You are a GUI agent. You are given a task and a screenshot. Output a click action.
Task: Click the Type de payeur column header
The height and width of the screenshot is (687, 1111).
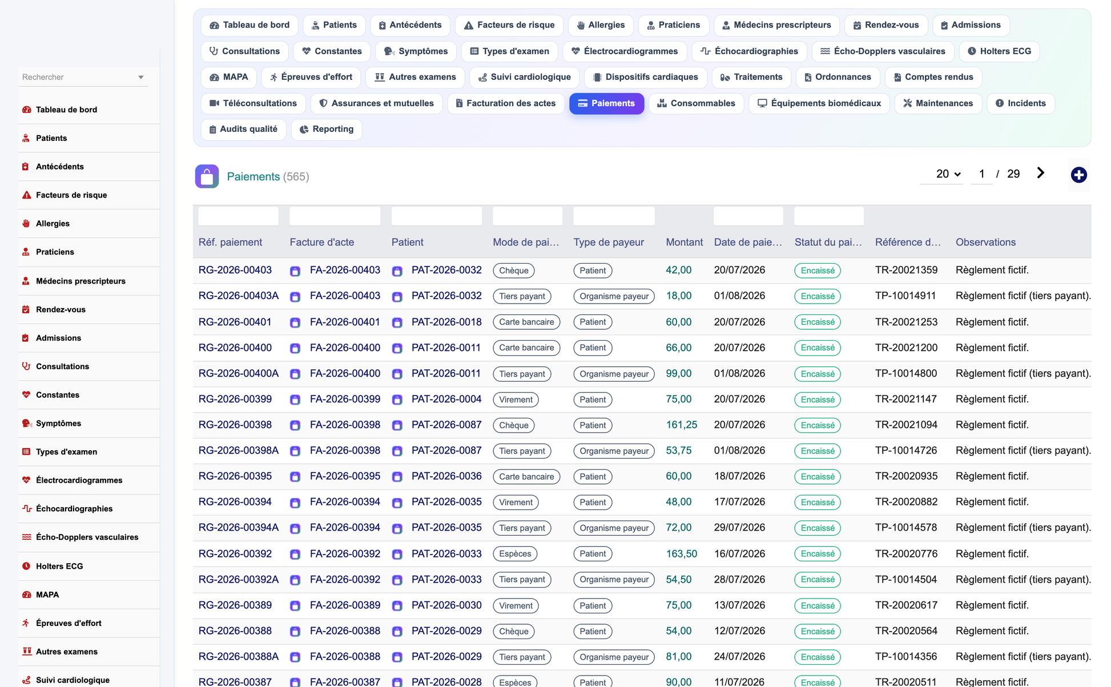pos(609,242)
